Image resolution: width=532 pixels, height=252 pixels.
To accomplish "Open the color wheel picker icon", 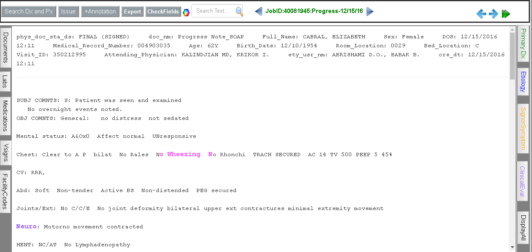I will (x=186, y=12).
